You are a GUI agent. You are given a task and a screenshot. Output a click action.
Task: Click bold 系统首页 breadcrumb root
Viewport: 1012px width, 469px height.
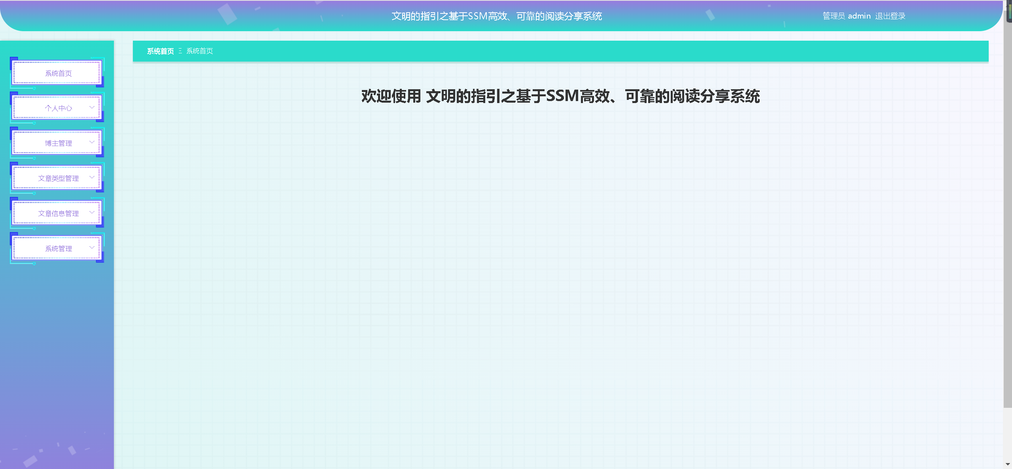coord(160,51)
